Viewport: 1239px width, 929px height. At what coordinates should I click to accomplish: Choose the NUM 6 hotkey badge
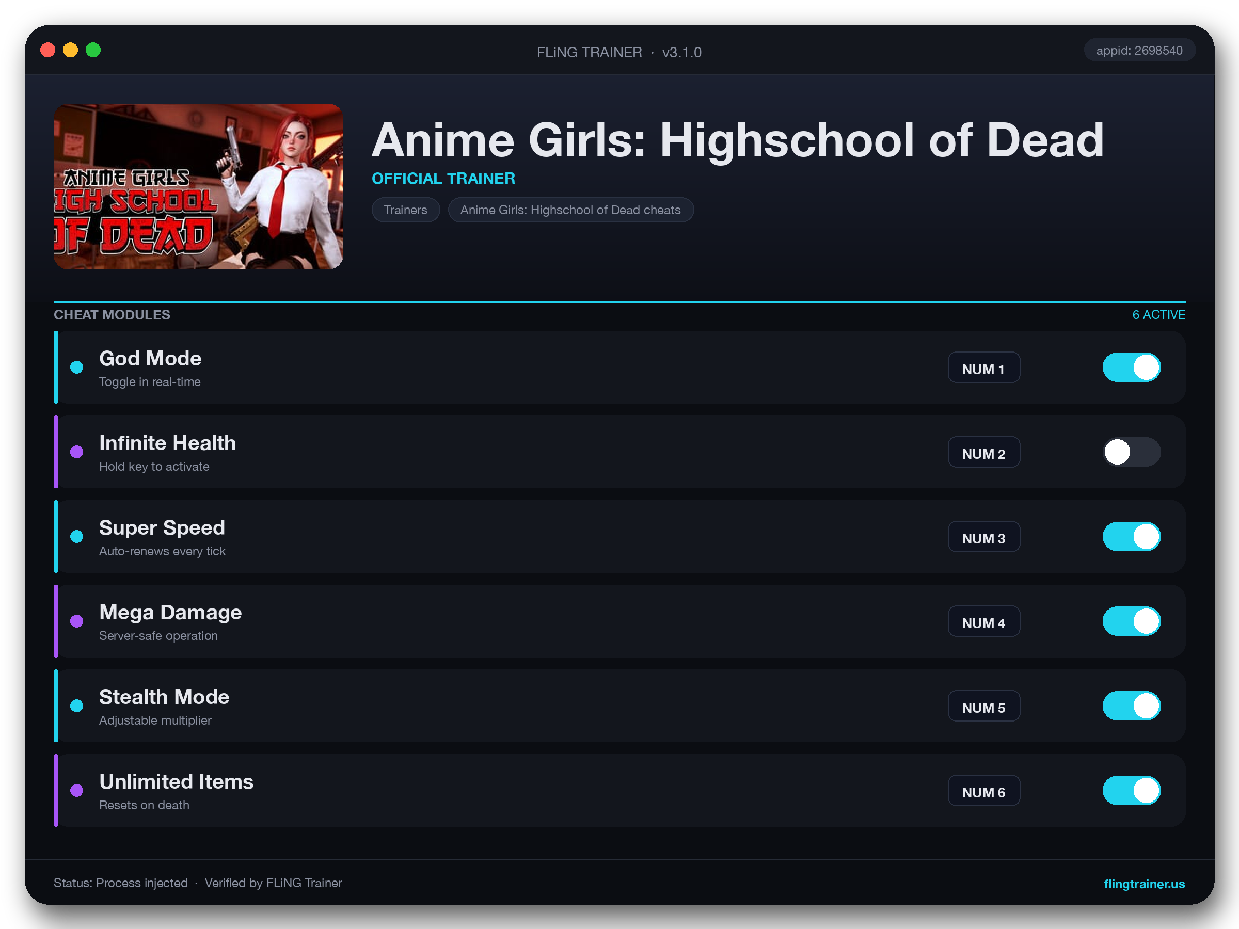(983, 790)
